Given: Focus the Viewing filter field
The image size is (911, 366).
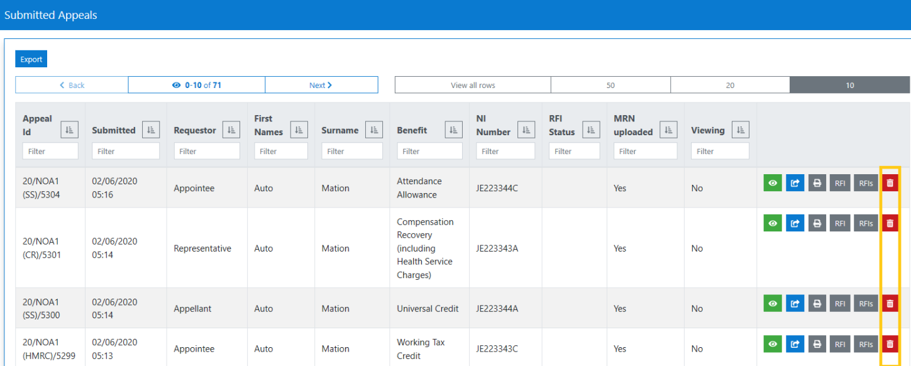Looking at the screenshot, I should click(x=720, y=151).
